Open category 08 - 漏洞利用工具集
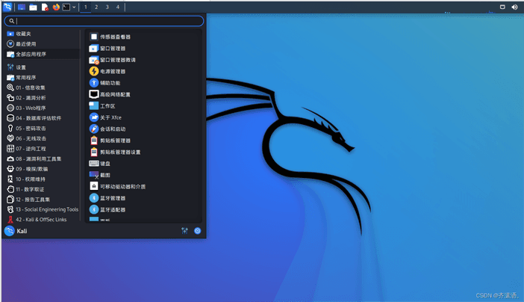 43,158
